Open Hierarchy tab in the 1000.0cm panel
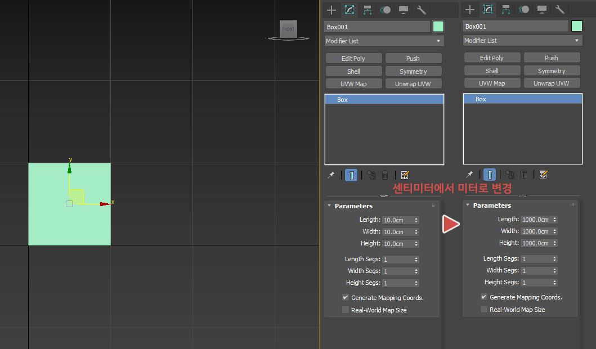Viewport: 596px width, 349px height. point(505,10)
